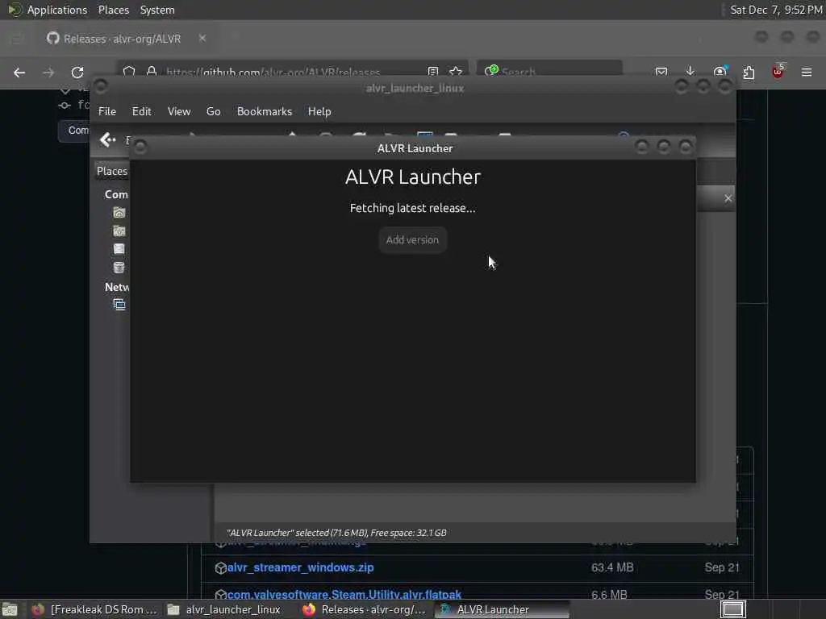This screenshot has height=619, width=826.
Task: Click 63.4 MB size cell
Action: pos(612,567)
